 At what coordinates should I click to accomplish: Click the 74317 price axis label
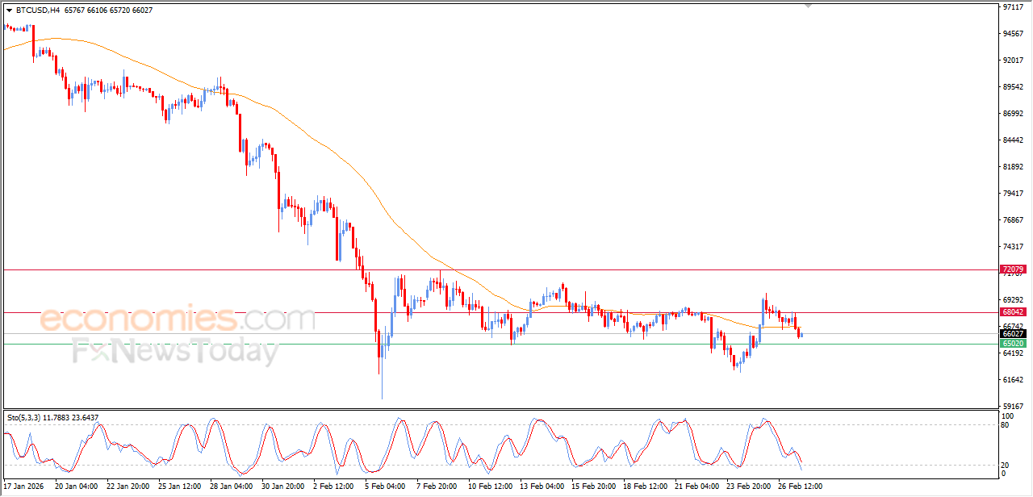1014,247
